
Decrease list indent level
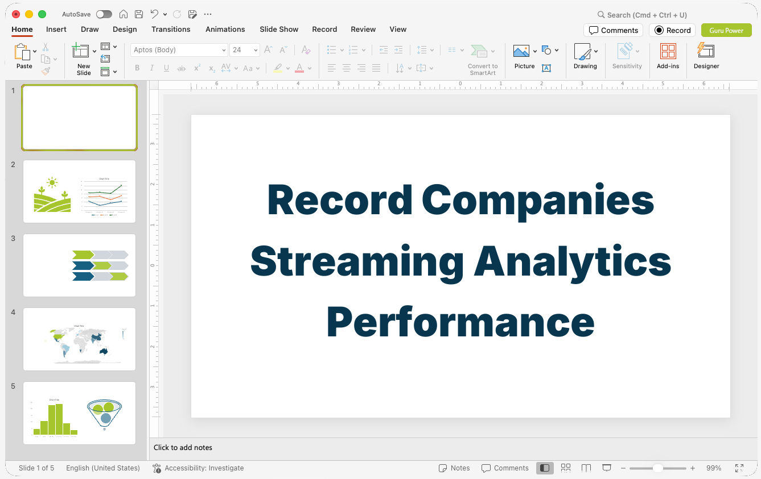pyautogui.click(x=383, y=50)
